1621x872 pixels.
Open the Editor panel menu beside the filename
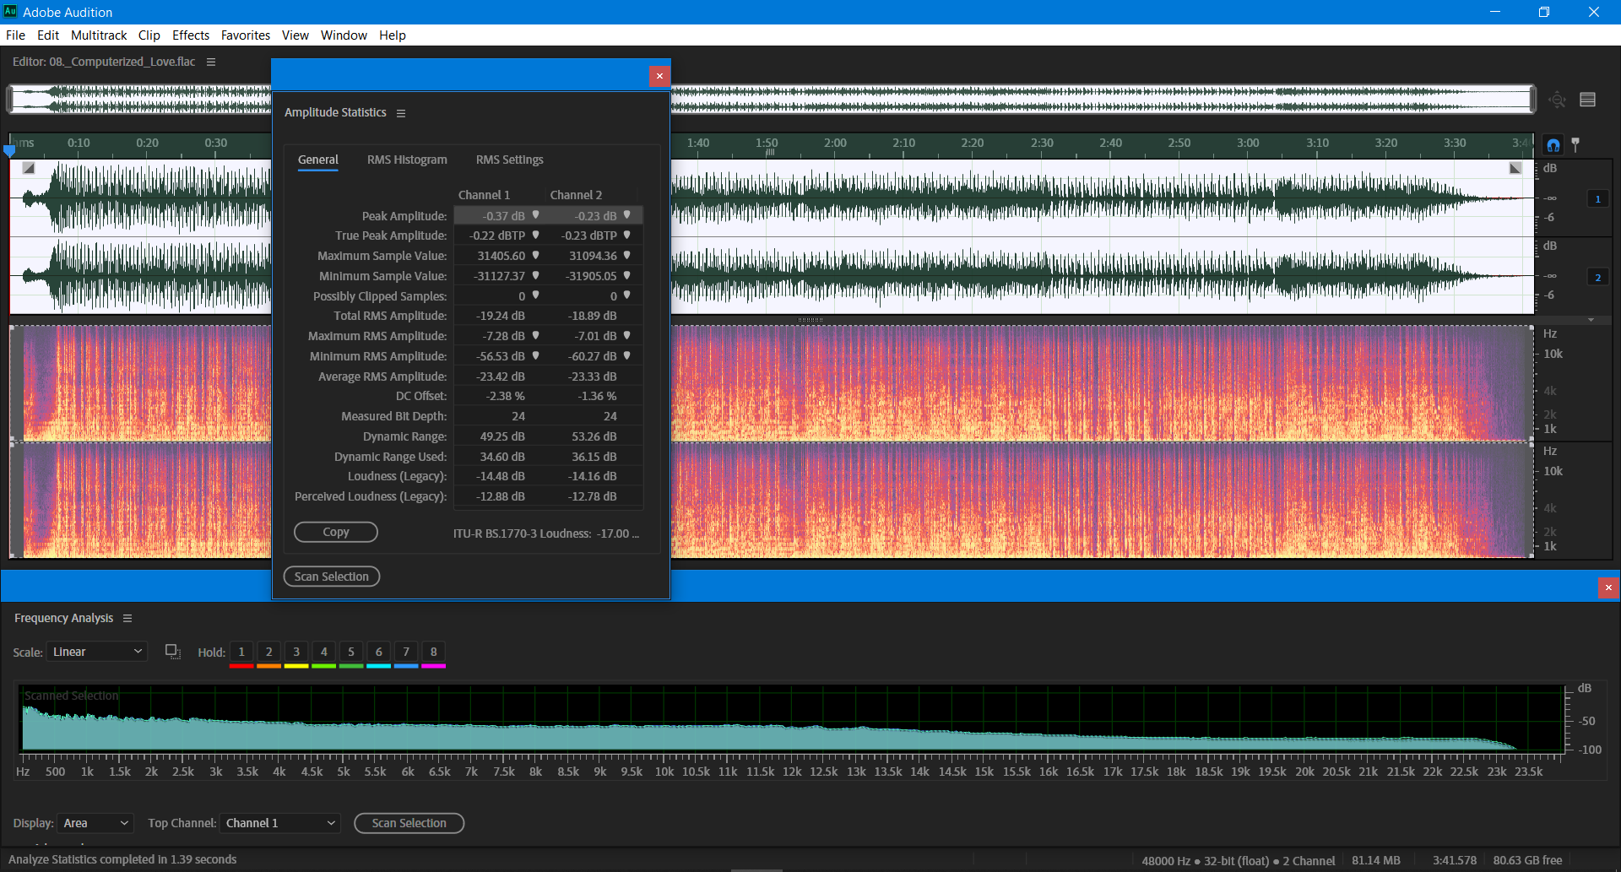211,62
